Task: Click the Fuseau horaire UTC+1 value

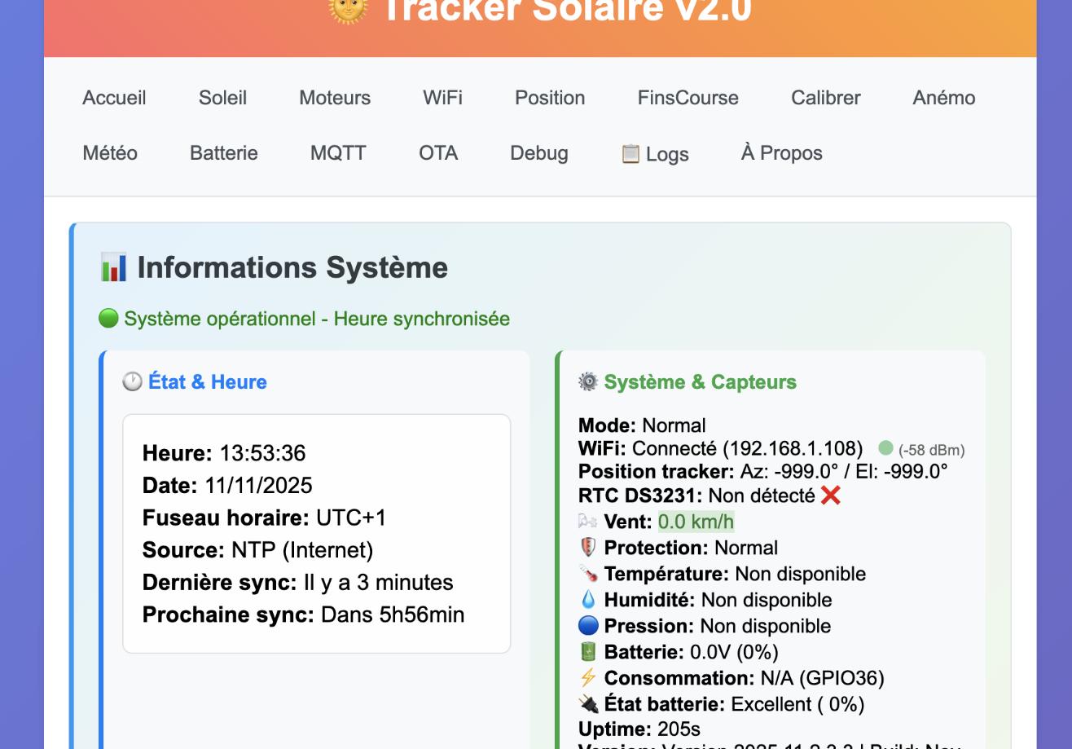Action: pos(351,518)
